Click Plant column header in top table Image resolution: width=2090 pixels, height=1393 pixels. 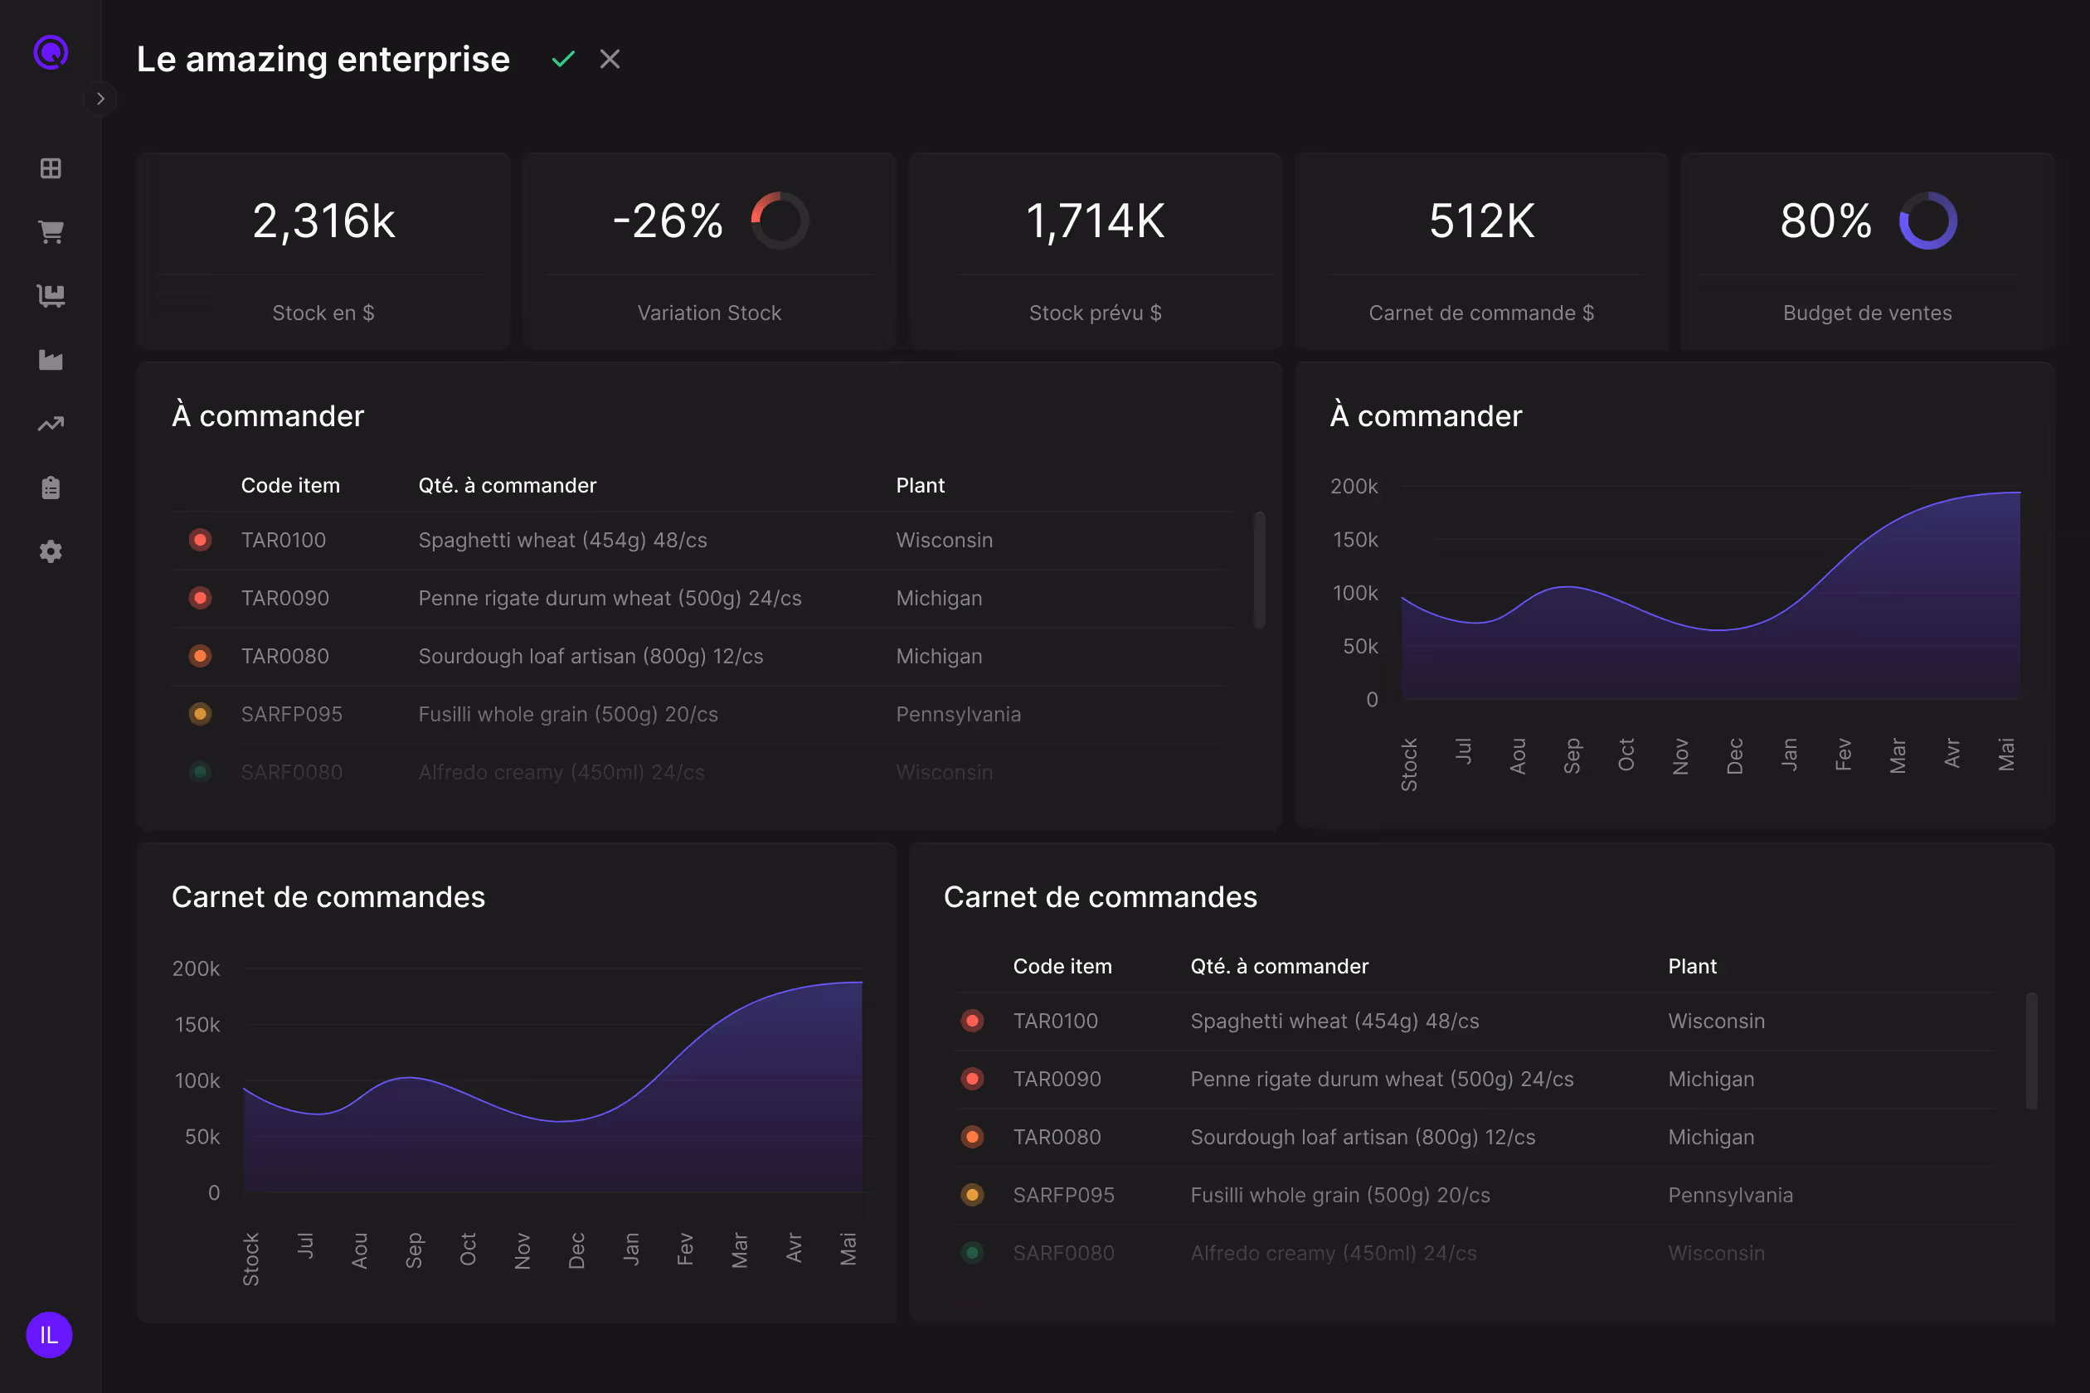[920, 485]
